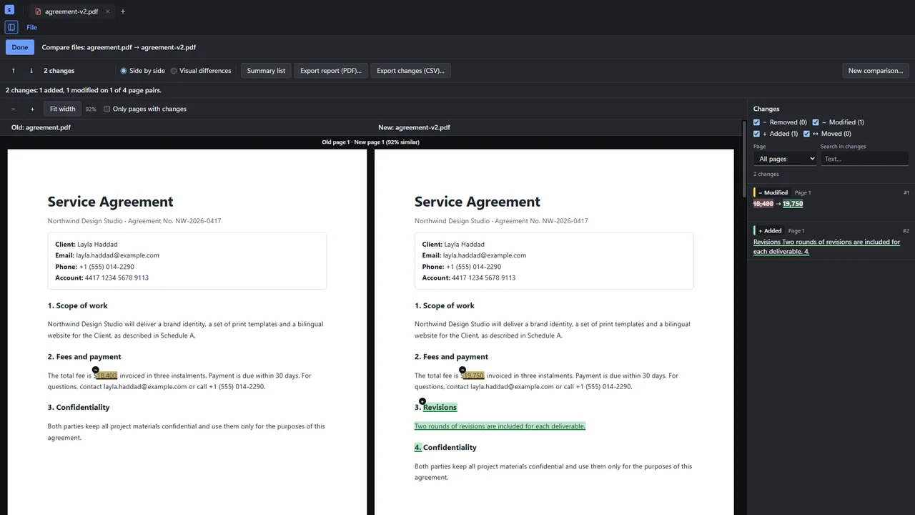Click Old page 1 · New page 1 similarity label

(370, 142)
